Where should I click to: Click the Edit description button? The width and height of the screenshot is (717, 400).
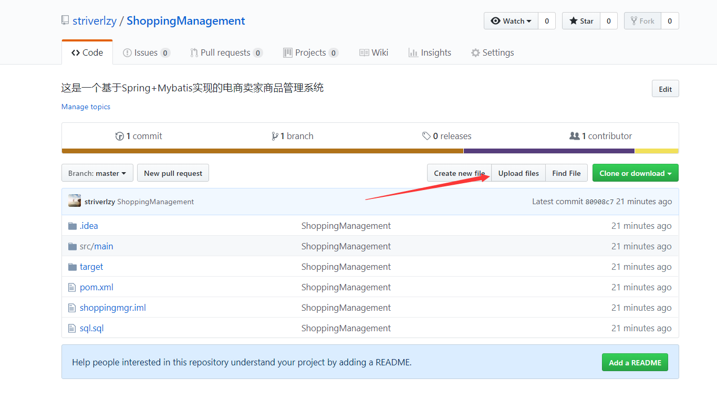pos(666,89)
